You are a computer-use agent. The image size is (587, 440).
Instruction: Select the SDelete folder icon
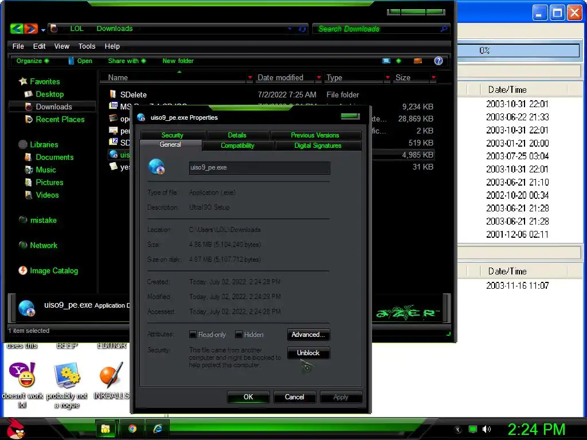[113, 94]
